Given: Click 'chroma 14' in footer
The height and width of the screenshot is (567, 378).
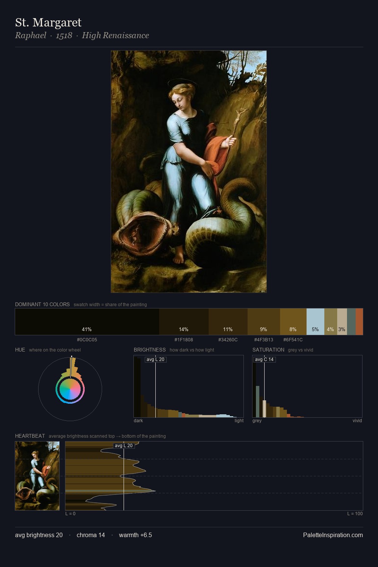Looking at the screenshot, I should coord(91,535).
